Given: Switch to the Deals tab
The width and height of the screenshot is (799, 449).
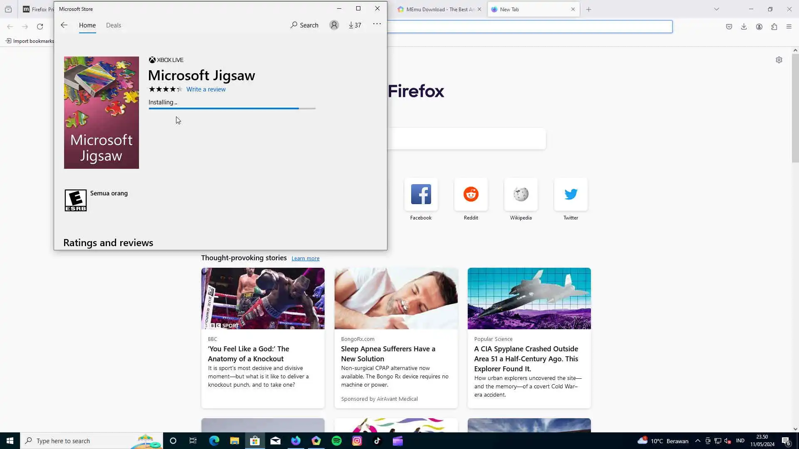Looking at the screenshot, I should tap(113, 25).
